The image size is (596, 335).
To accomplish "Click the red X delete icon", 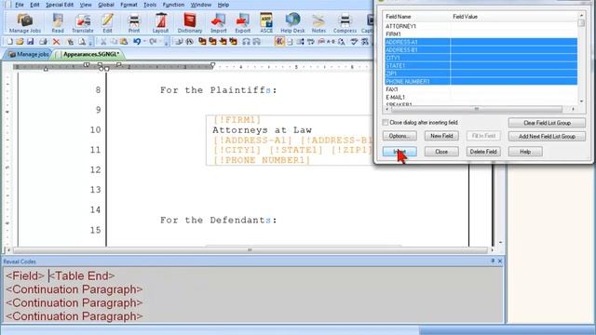I will pos(56,41).
